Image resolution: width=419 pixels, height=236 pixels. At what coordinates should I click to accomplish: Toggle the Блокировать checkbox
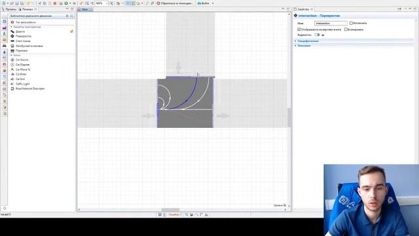coord(346,29)
